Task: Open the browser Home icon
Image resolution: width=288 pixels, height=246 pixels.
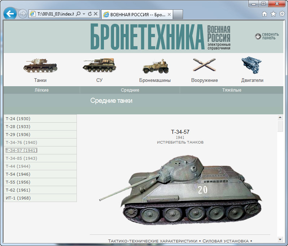Action: pyautogui.click(x=265, y=14)
